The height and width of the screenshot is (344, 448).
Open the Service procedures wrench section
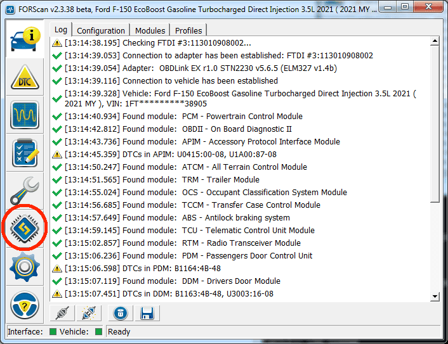point(25,191)
